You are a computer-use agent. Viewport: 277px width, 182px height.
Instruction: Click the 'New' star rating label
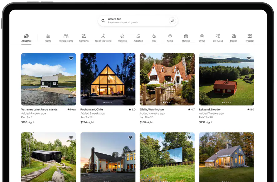72,110
